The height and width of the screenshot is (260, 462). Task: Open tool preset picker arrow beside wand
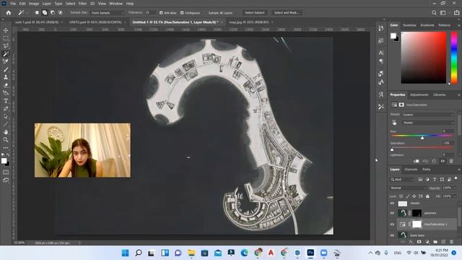point(27,13)
